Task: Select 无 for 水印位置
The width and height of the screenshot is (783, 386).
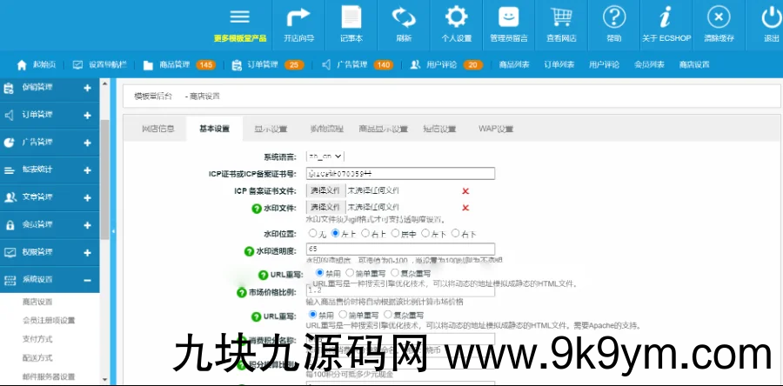Action: pos(312,234)
